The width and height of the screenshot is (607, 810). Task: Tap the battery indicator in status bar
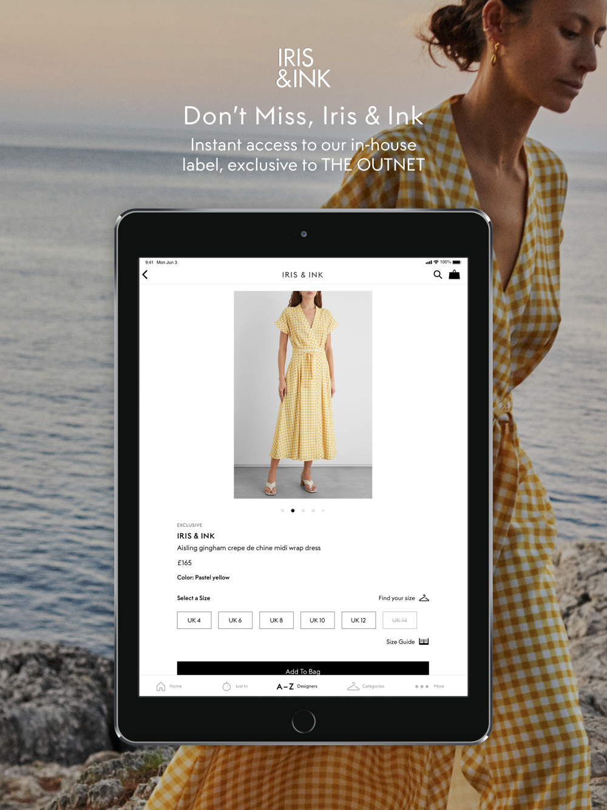tap(456, 262)
